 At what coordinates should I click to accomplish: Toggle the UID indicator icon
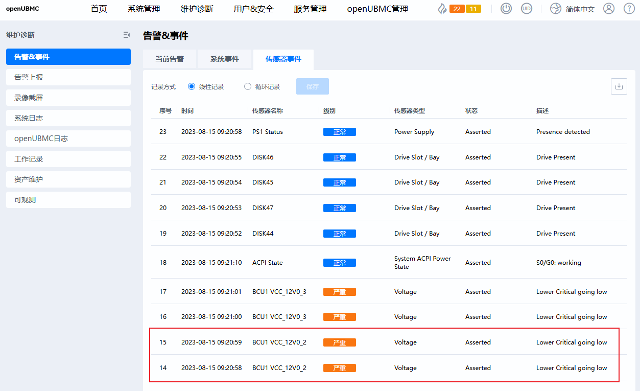526,9
